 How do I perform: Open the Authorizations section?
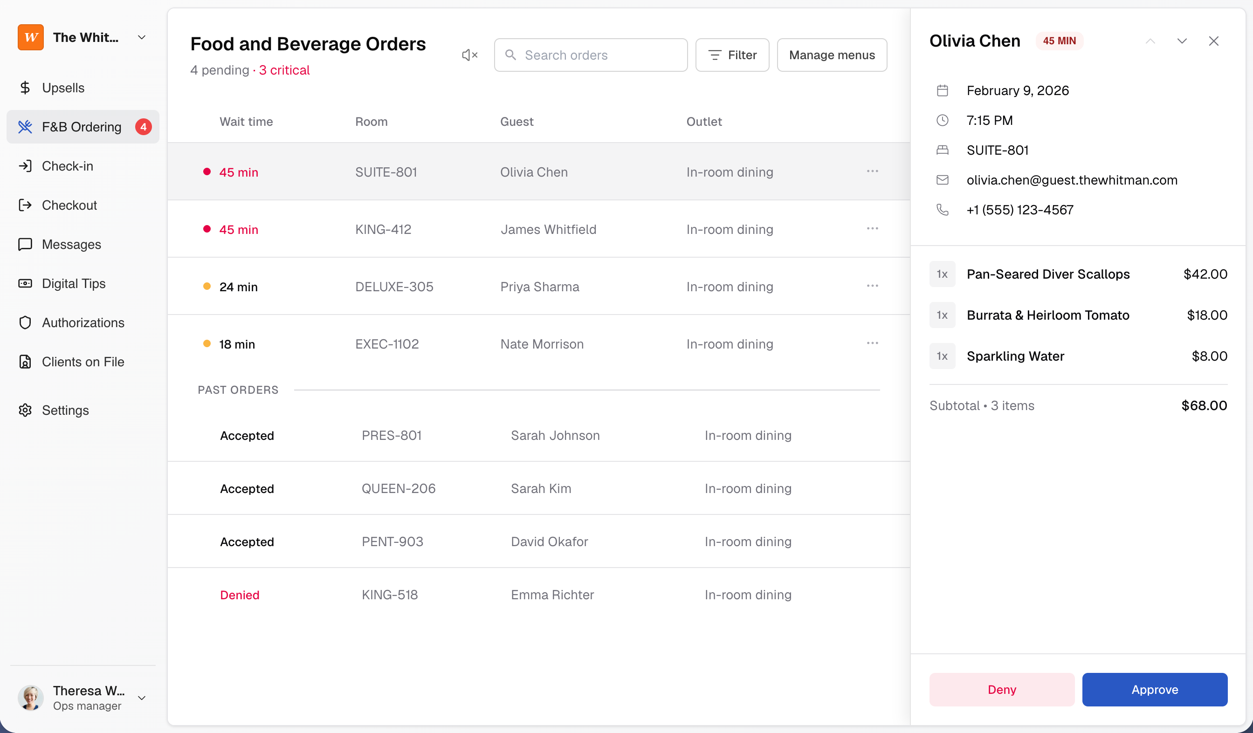point(83,322)
